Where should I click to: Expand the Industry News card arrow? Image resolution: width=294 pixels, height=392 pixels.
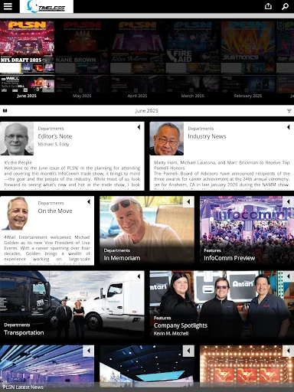[289, 127]
